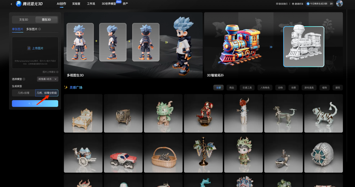Screen dimensions: 355x187
Task: Filter gallery by 交通工具
Action: (x=247, y=87)
